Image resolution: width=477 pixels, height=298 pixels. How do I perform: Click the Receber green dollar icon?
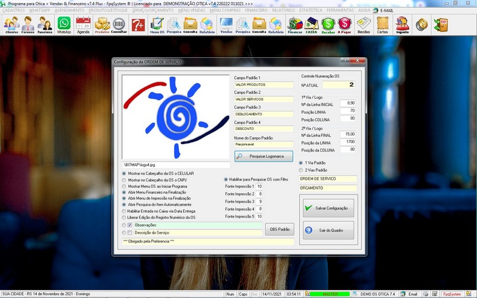tap(328, 24)
